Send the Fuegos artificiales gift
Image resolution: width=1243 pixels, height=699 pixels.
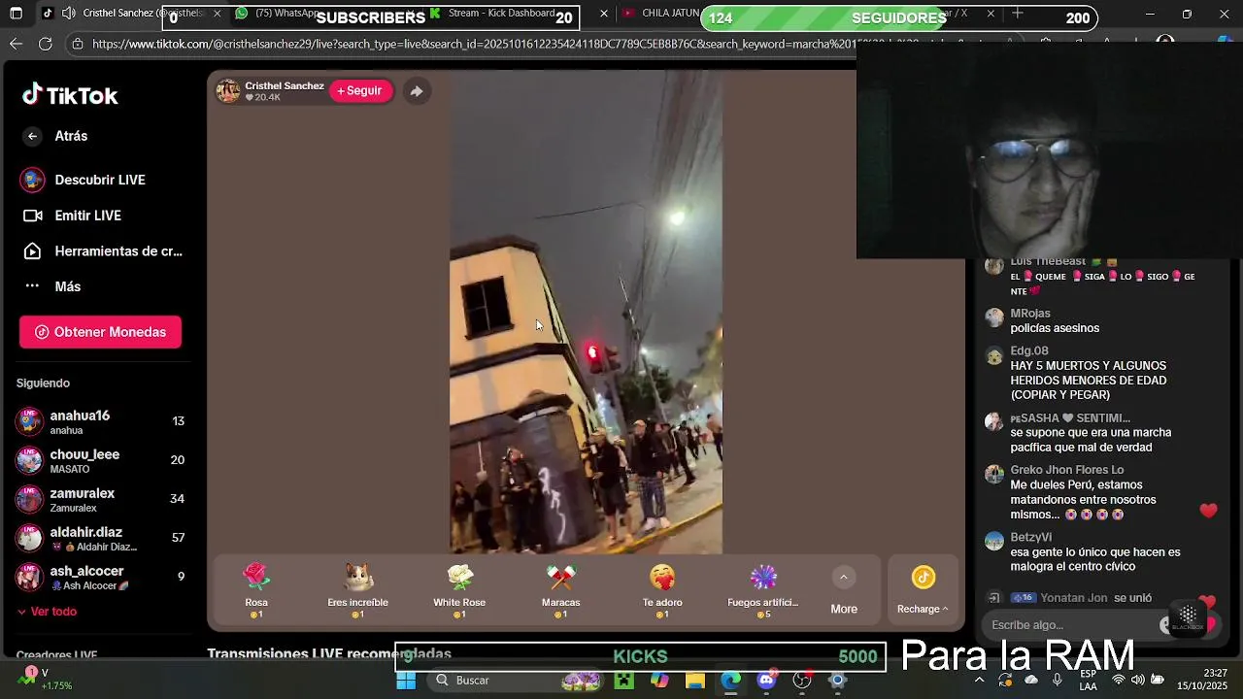[x=763, y=590]
